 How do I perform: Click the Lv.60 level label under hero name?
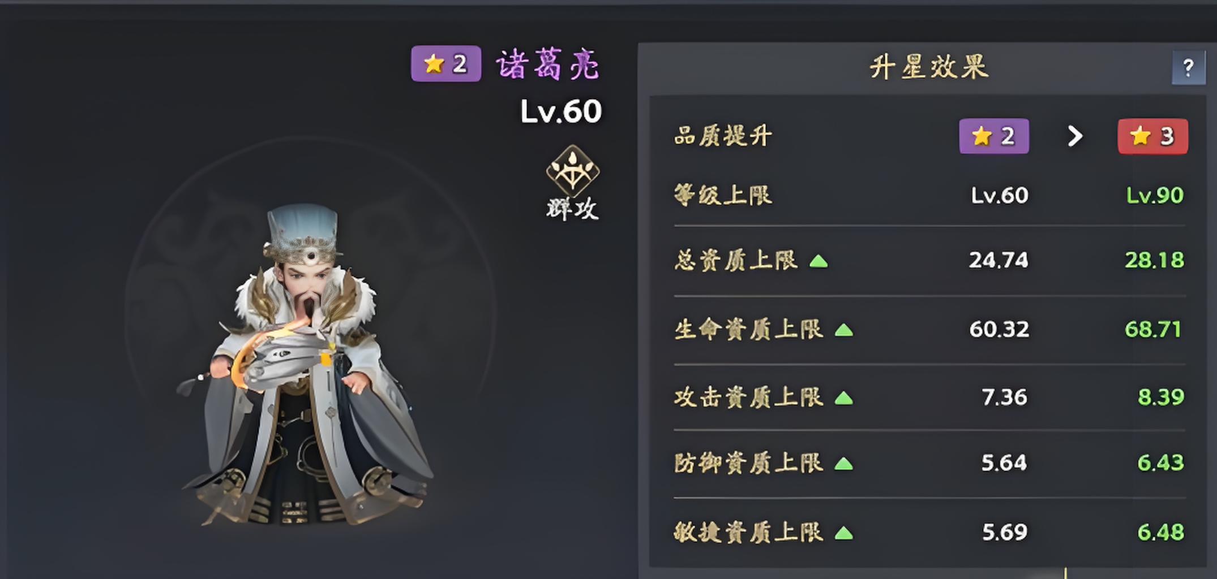560,111
